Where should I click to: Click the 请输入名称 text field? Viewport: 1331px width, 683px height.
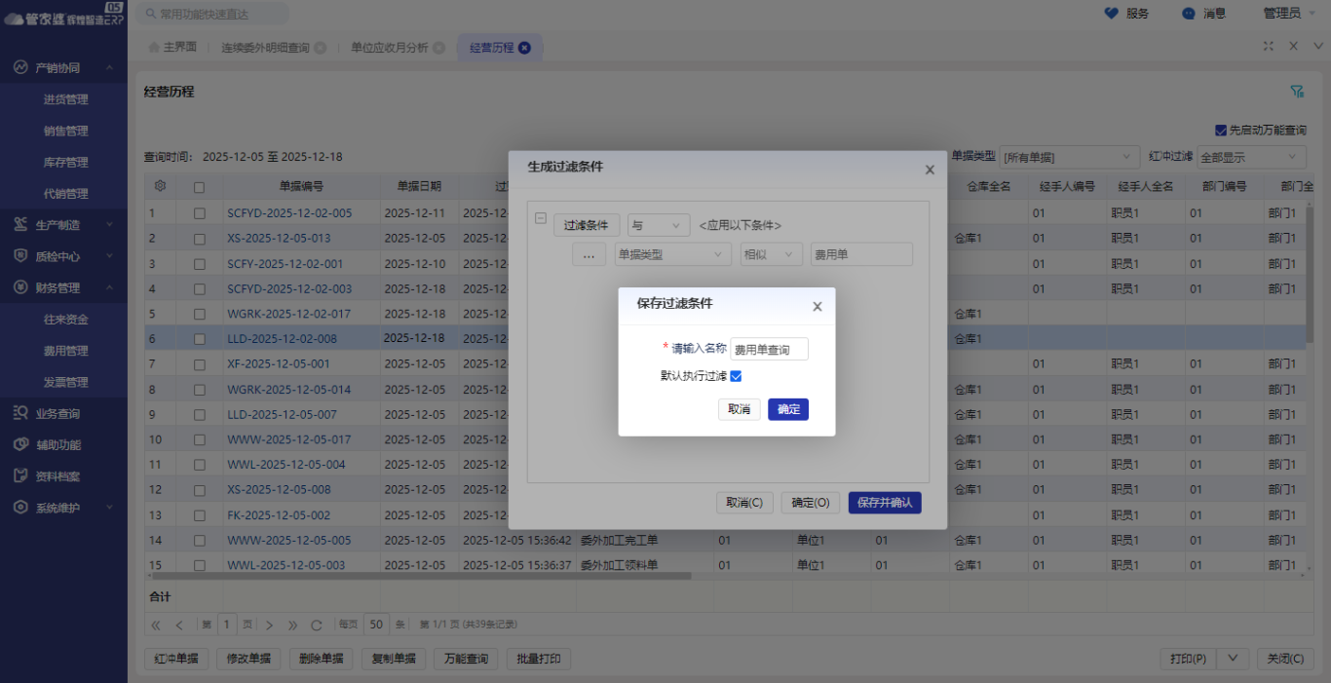tap(769, 350)
